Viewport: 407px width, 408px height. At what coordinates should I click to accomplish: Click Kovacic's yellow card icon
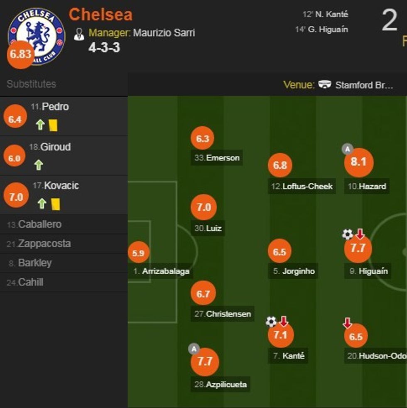56,204
